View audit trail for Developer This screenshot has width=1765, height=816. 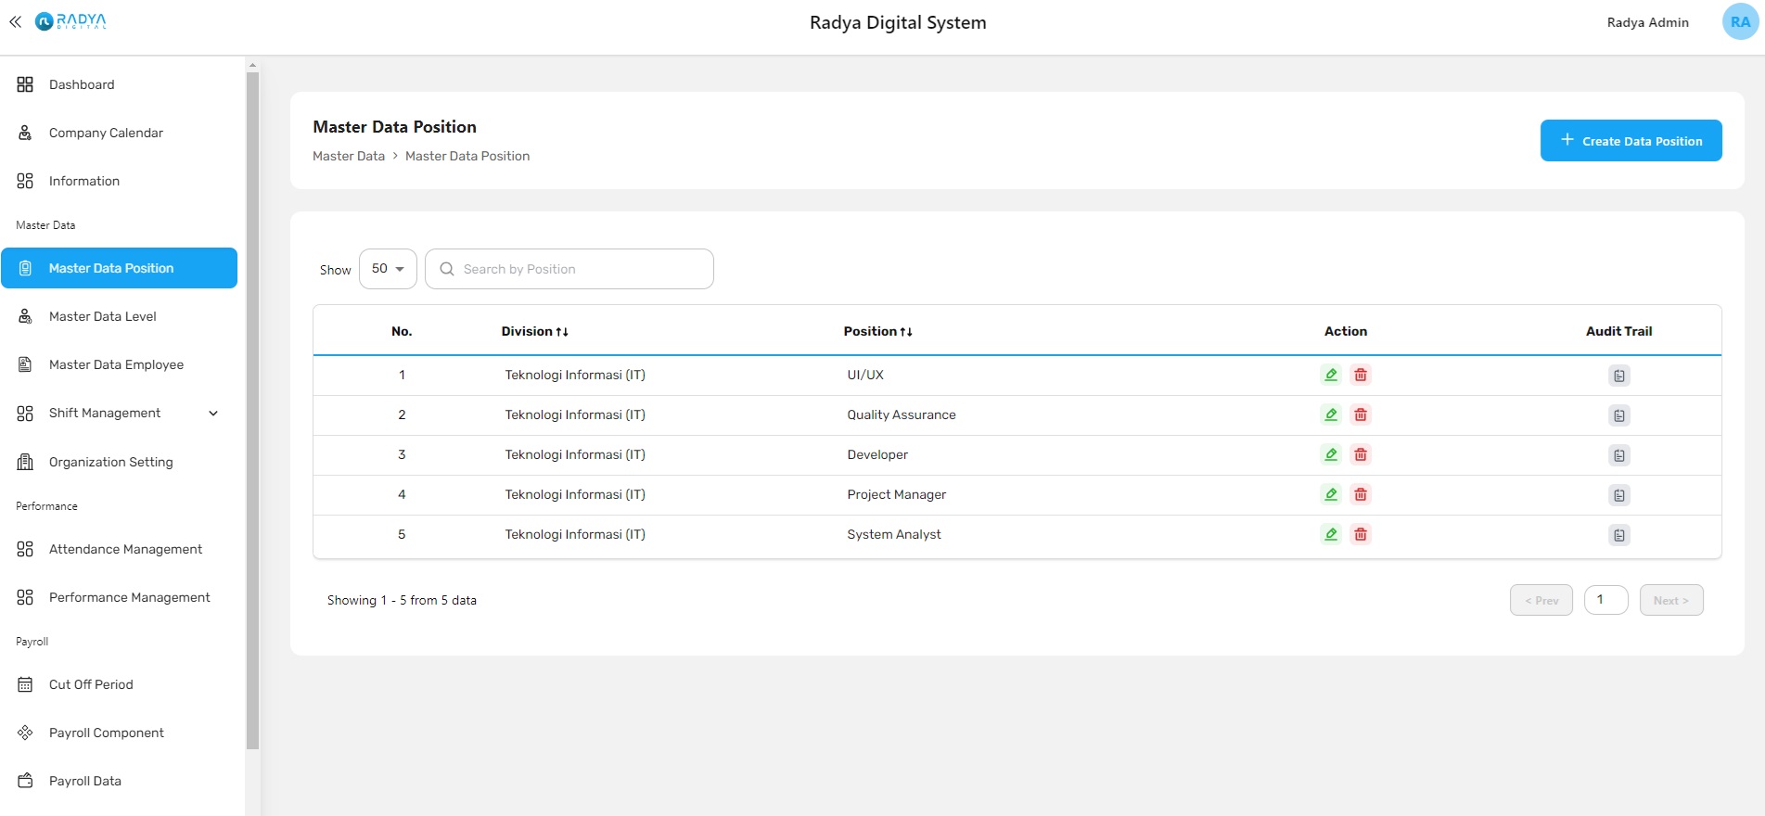[1619, 455]
